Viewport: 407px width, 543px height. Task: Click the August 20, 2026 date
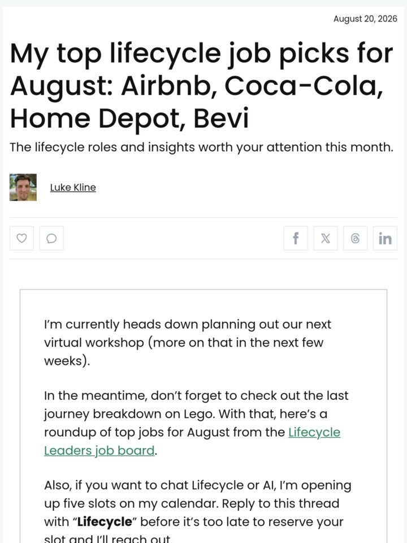tap(365, 19)
